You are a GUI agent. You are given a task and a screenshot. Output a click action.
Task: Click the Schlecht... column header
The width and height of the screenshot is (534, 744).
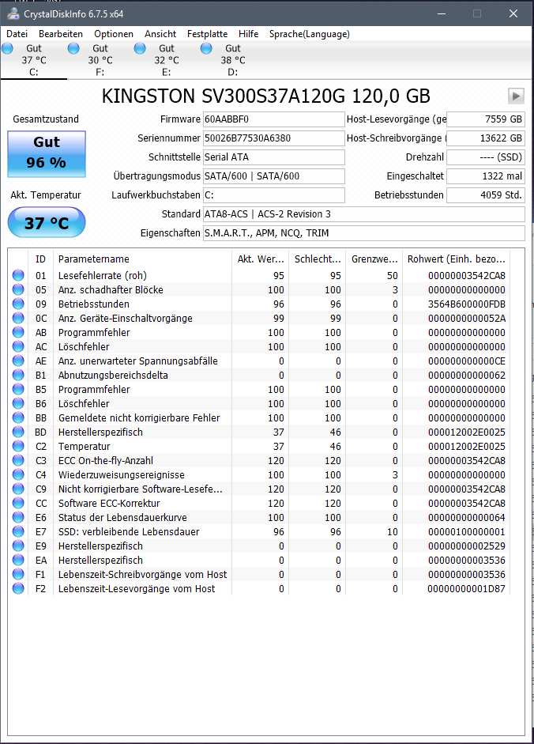(x=318, y=259)
